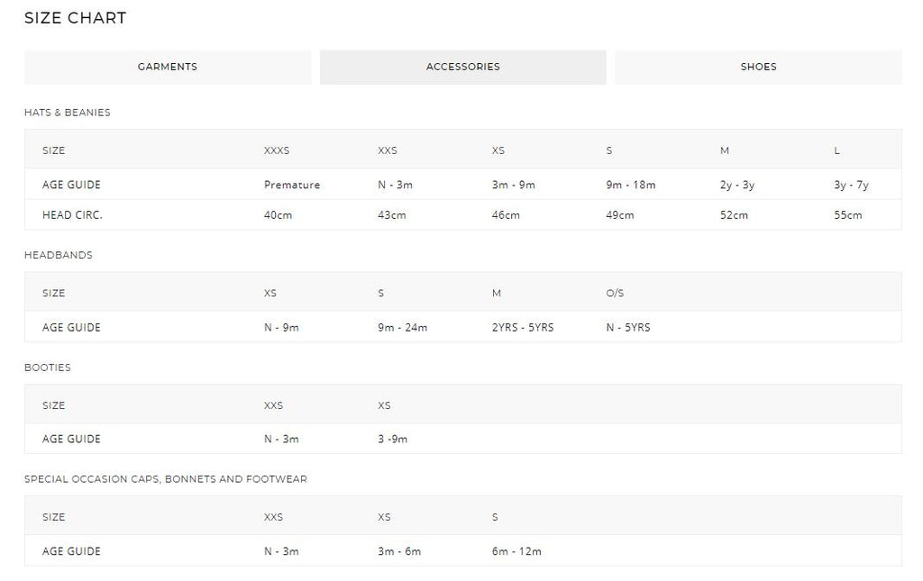Select the XXXS size in Hats & Beanies
Image resolution: width=923 pixels, height=581 pixels.
(x=277, y=150)
